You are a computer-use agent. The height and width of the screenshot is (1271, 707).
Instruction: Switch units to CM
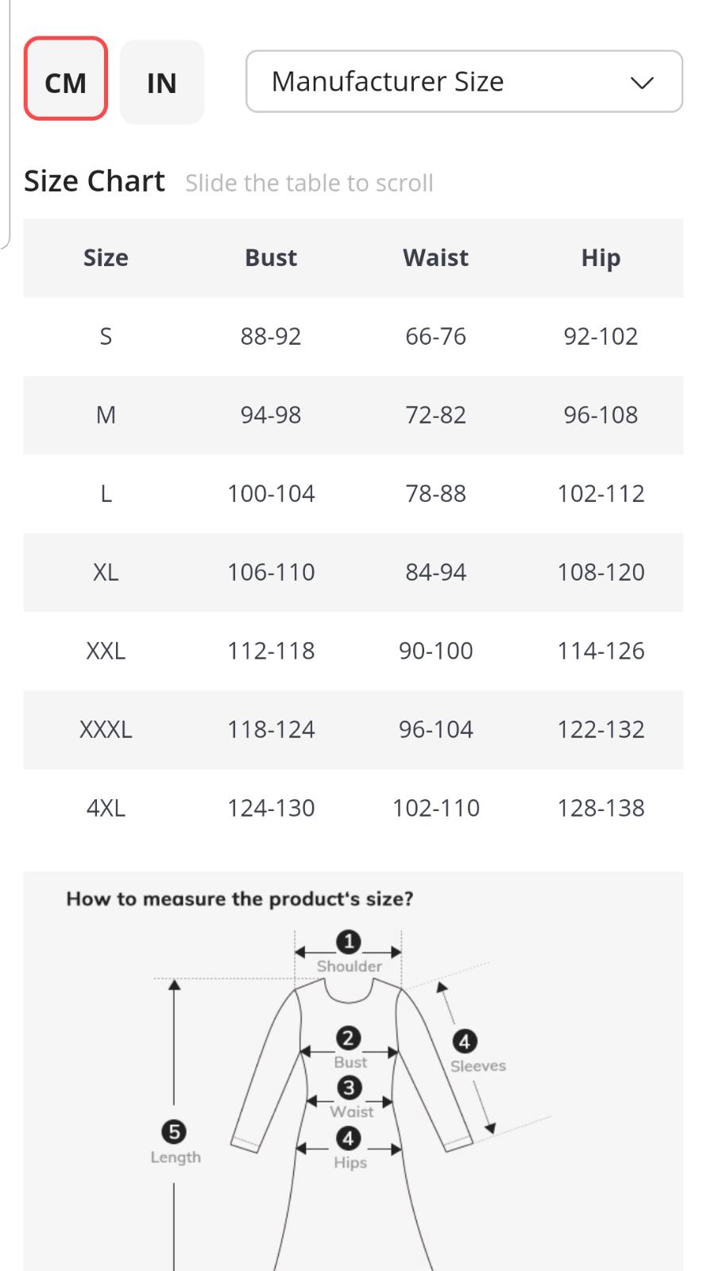[x=66, y=79]
